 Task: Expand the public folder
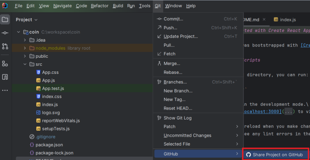[x=25, y=56]
